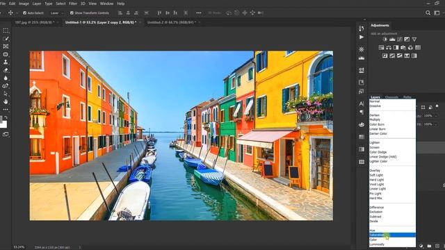Select the Eraser tool
This screenshot has width=445, height=250.
(x=6, y=70)
